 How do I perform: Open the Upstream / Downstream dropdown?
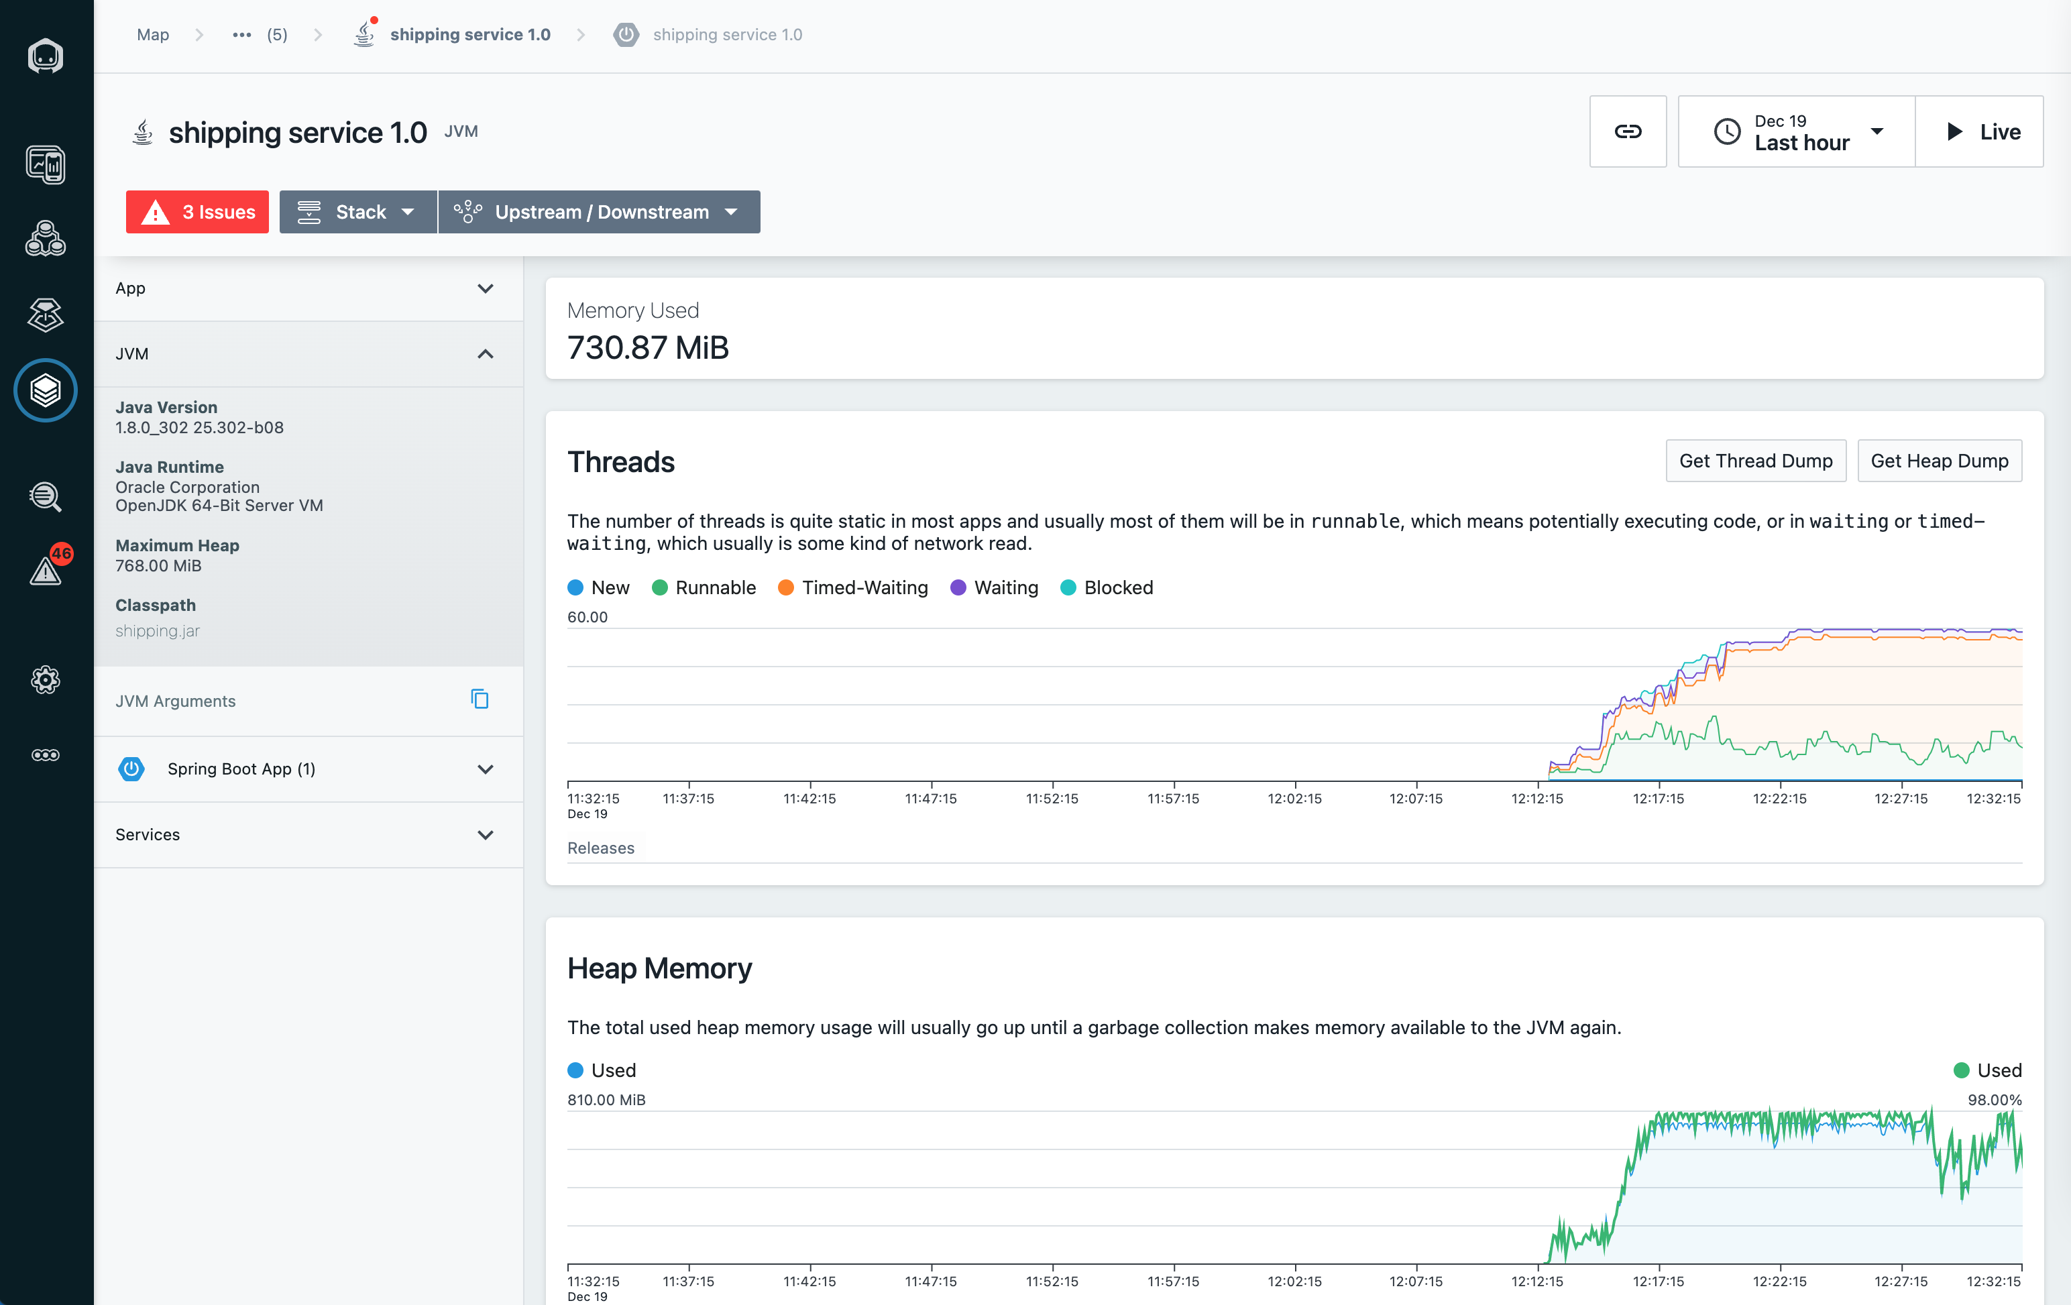click(599, 212)
